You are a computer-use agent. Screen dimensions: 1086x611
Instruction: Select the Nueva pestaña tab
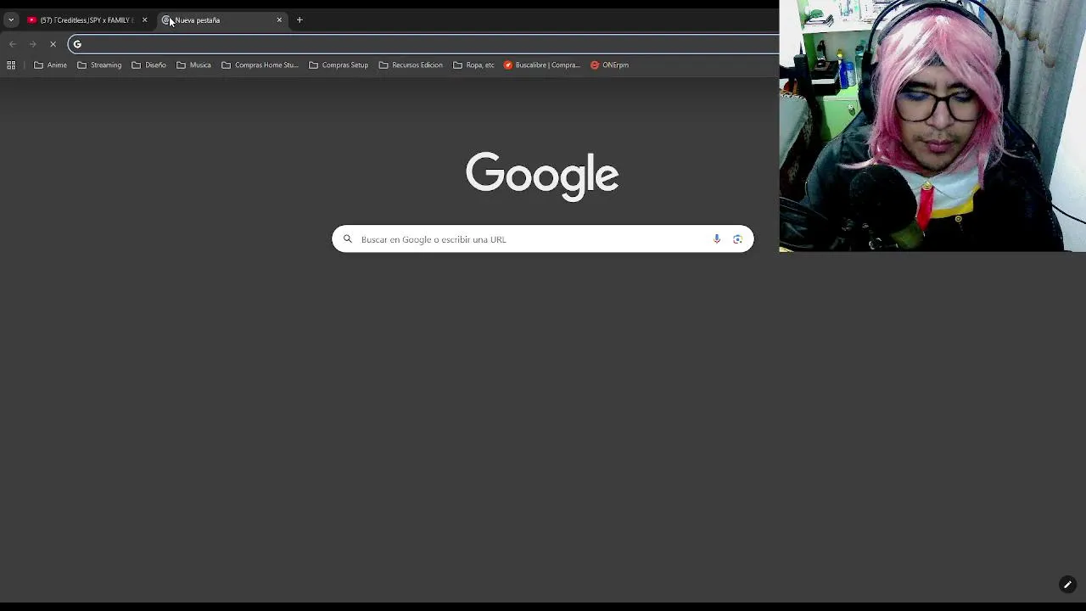click(221, 20)
